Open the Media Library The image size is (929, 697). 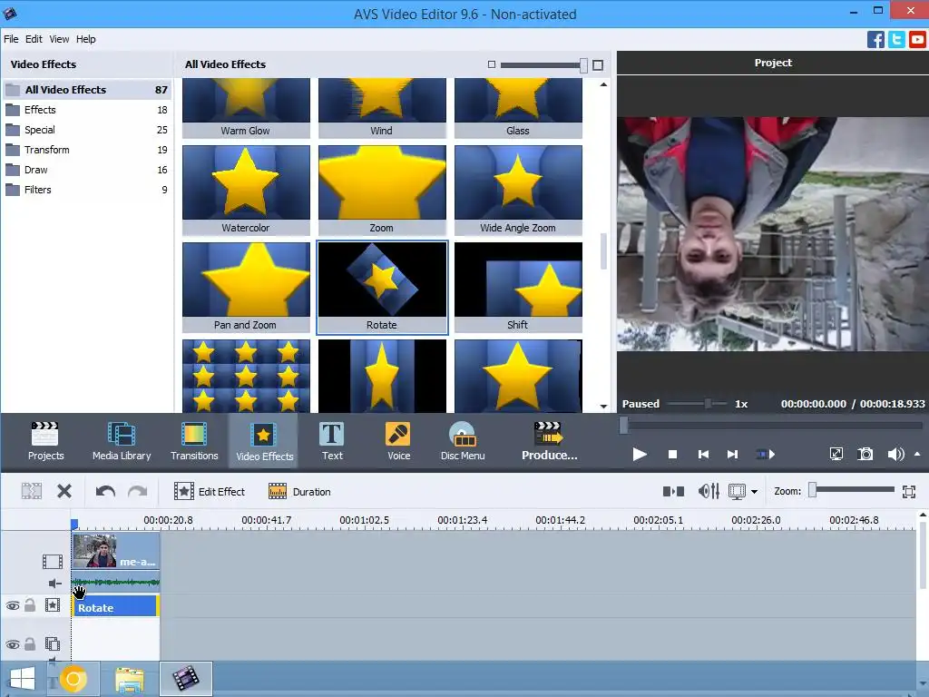(122, 441)
